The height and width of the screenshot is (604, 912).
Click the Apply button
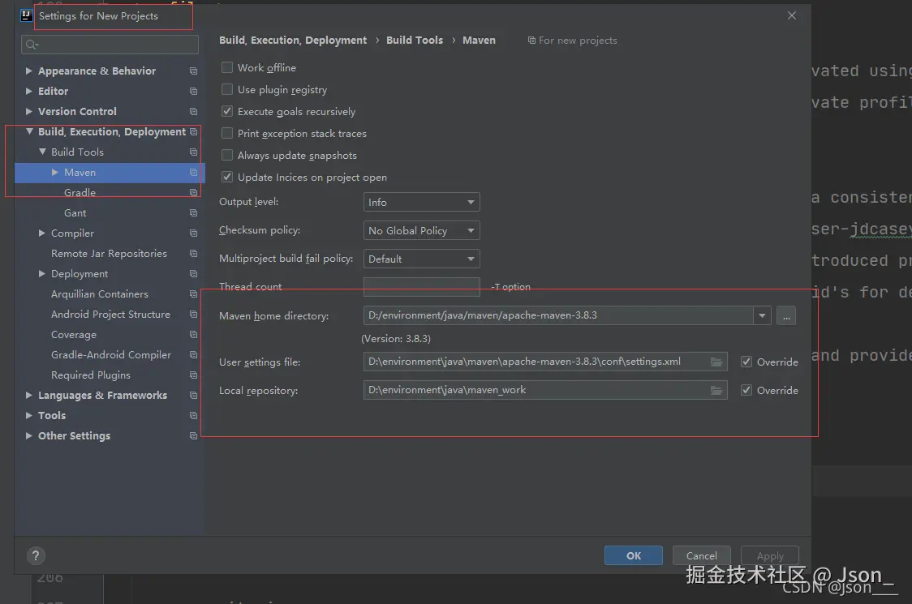(770, 555)
